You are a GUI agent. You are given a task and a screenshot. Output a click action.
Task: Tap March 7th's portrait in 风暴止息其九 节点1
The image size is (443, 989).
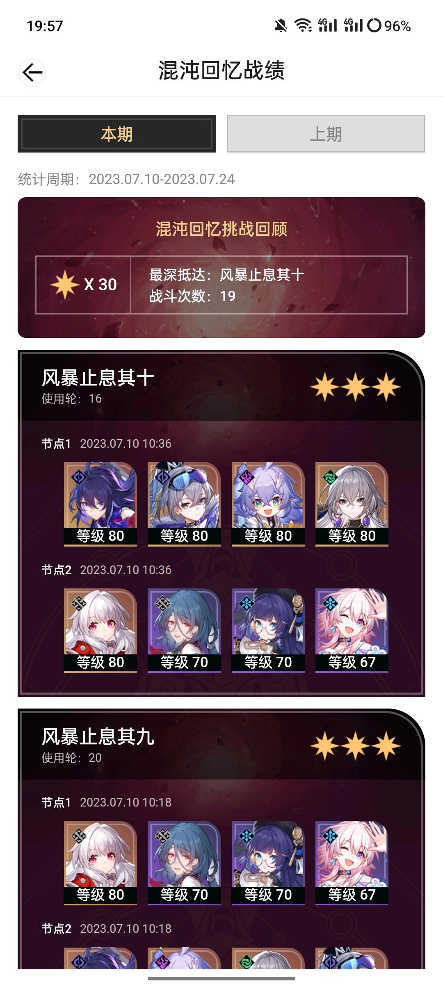352,863
